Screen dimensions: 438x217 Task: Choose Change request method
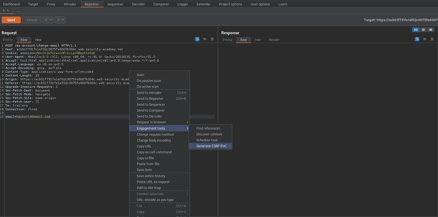pos(160,135)
